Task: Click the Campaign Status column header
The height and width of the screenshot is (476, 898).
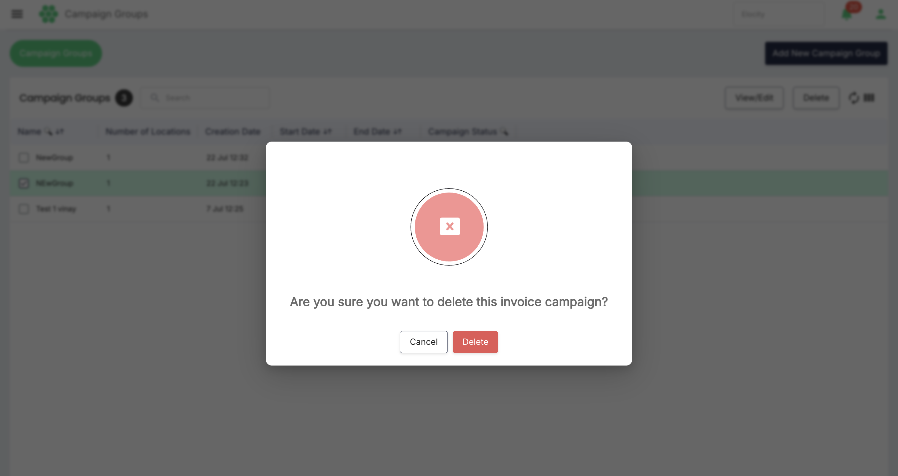Action: click(x=462, y=132)
